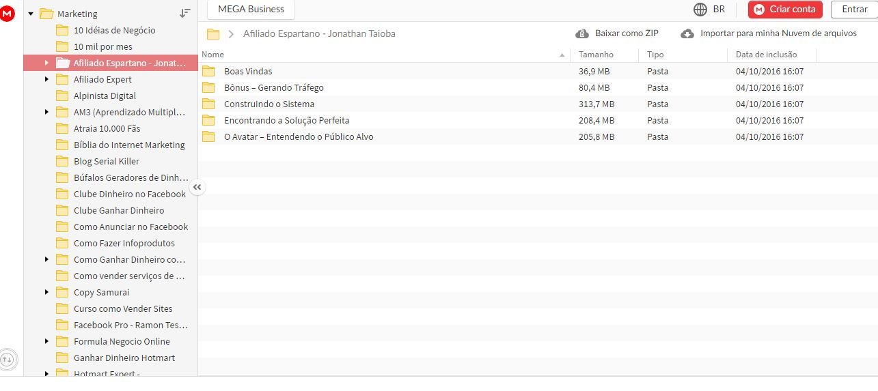Expand the Formula Negocio Online arrow
This screenshot has width=878, height=391.
tap(46, 341)
